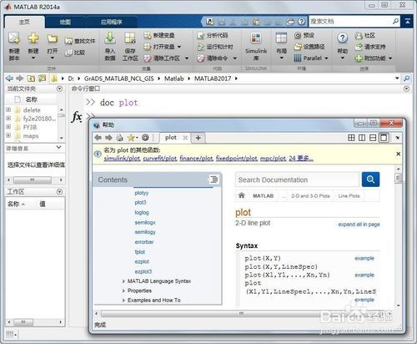Image resolution: width=417 pixels, height=344 pixels.
Task: Click the Open folder icon in ribbon
Action: (52, 38)
